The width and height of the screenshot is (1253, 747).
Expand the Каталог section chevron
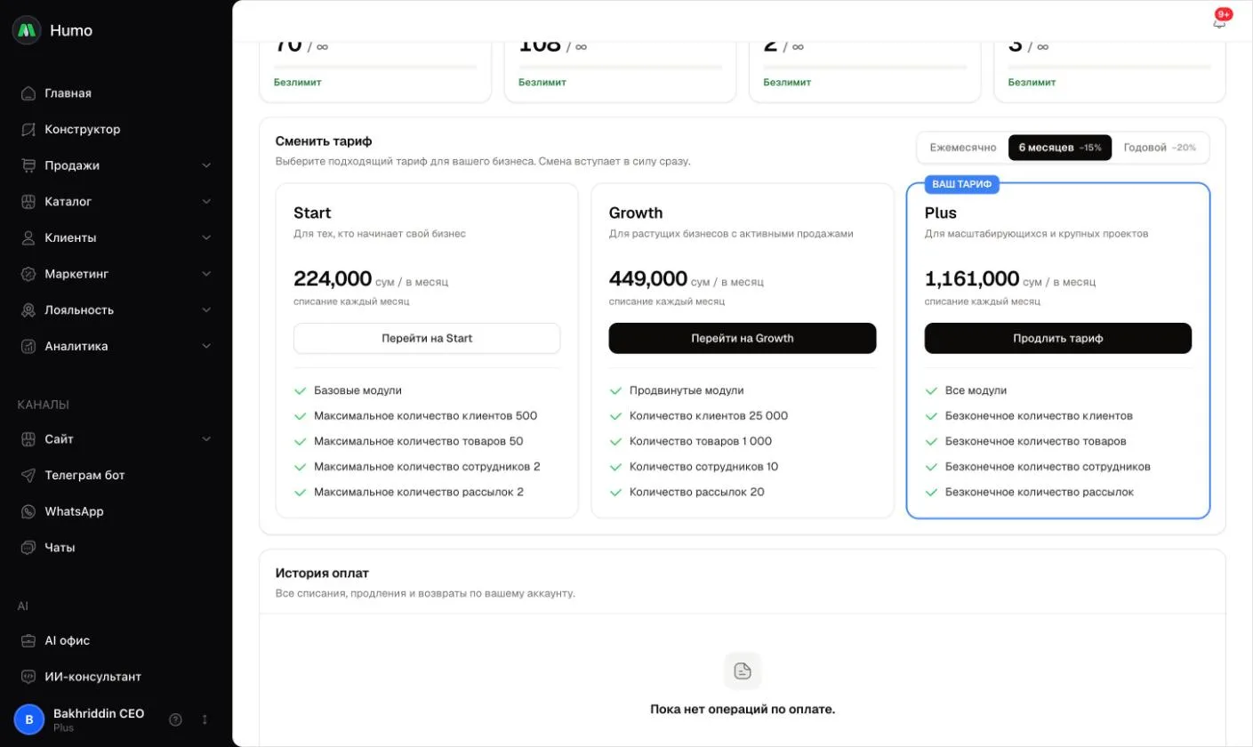click(x=206, y=202)
